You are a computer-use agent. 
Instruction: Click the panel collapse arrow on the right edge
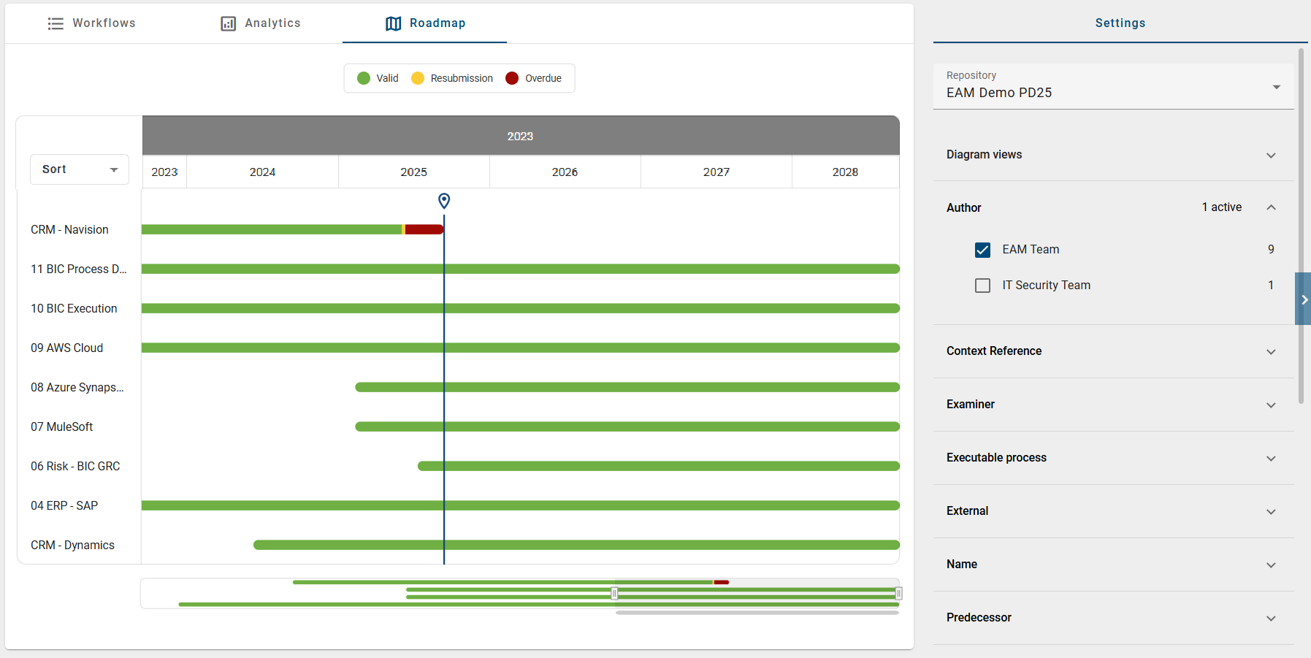pyautogui.click(x=1304, y=299)
